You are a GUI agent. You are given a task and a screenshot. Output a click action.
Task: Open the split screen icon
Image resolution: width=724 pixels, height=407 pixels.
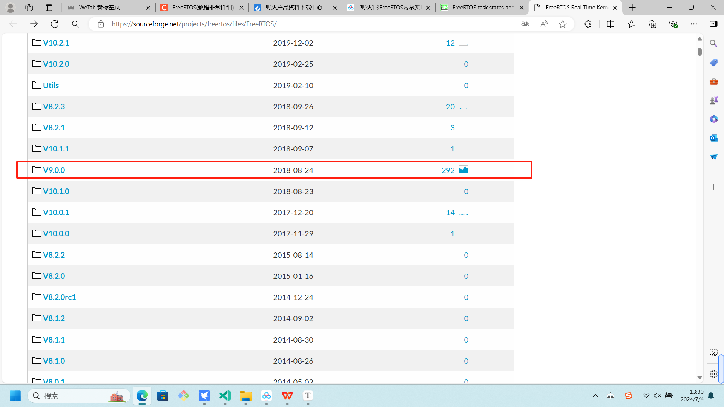click(610, 24)
